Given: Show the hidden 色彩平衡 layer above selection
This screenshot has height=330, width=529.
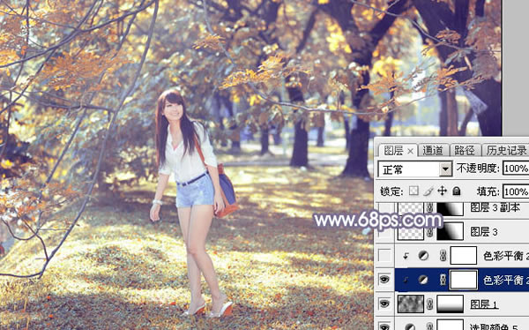Looking at the screenshot, I should pyautogui.click(x=384, y=256).
